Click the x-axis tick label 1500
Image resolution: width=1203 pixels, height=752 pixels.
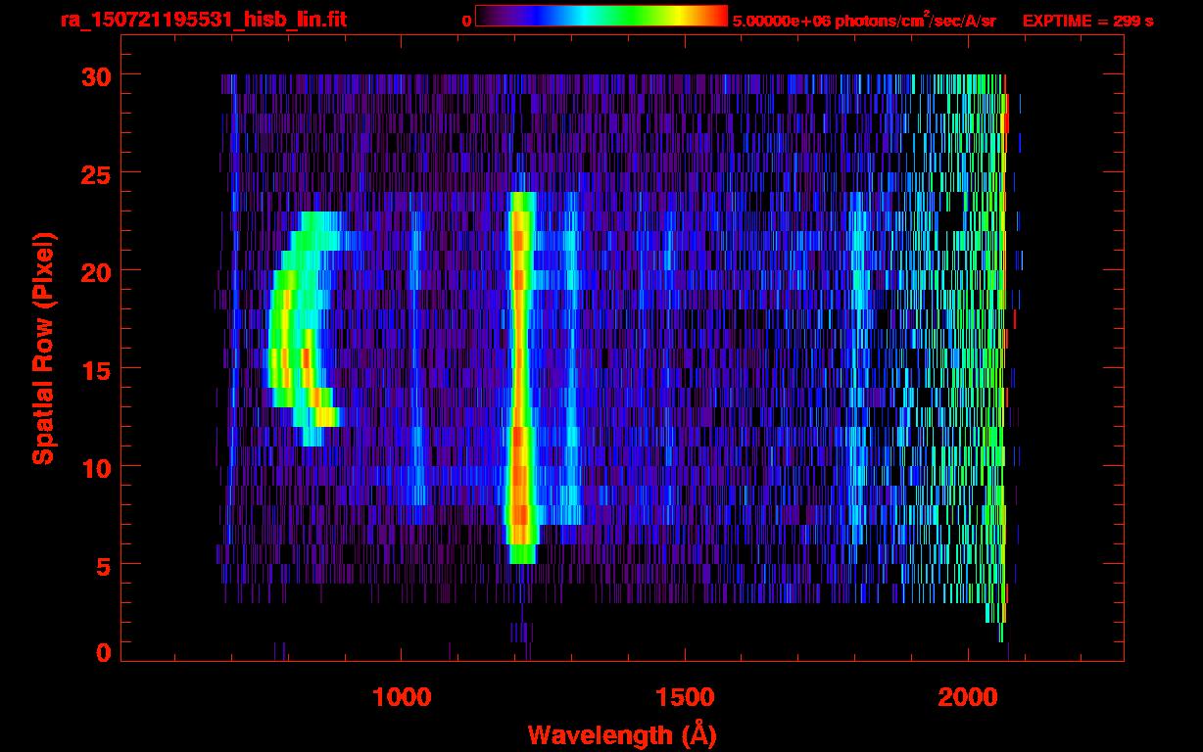pos(685,697)
